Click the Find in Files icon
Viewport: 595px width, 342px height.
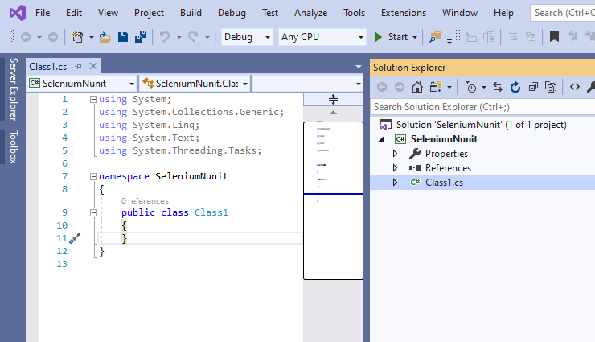tap(435, 37)
